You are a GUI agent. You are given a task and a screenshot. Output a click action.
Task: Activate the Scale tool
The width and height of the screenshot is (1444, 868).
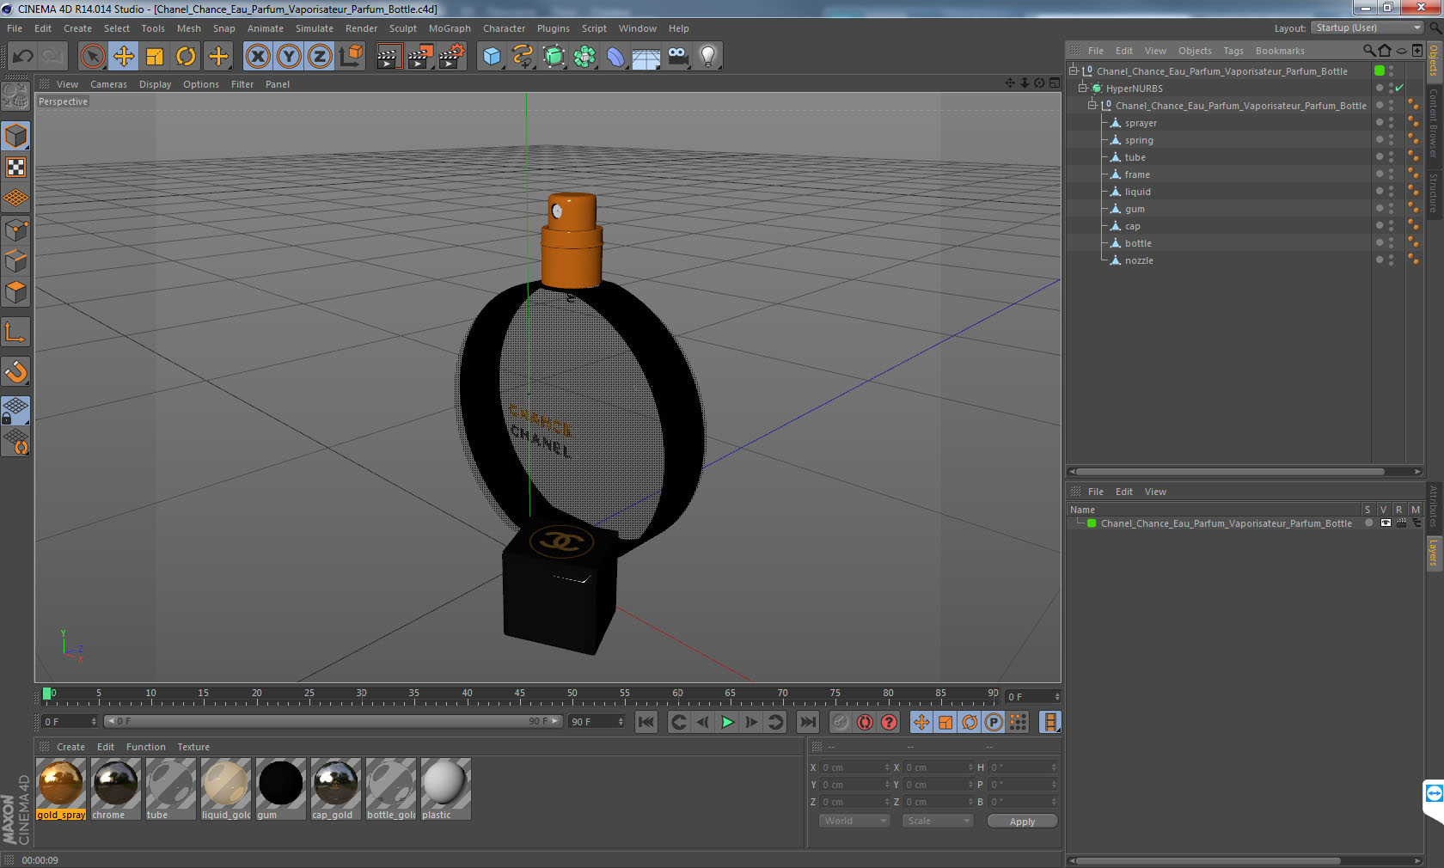pyautogui.click(x=155, y=57)
